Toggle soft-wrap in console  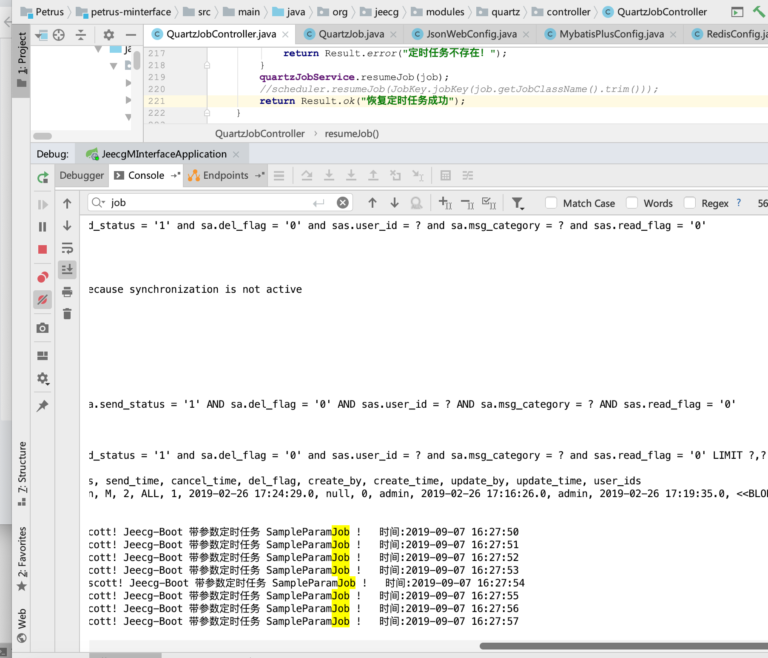coord(67,248)
